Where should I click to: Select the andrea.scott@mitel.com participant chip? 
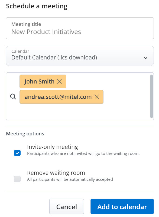pyautogui.click(x=58, y=97)
